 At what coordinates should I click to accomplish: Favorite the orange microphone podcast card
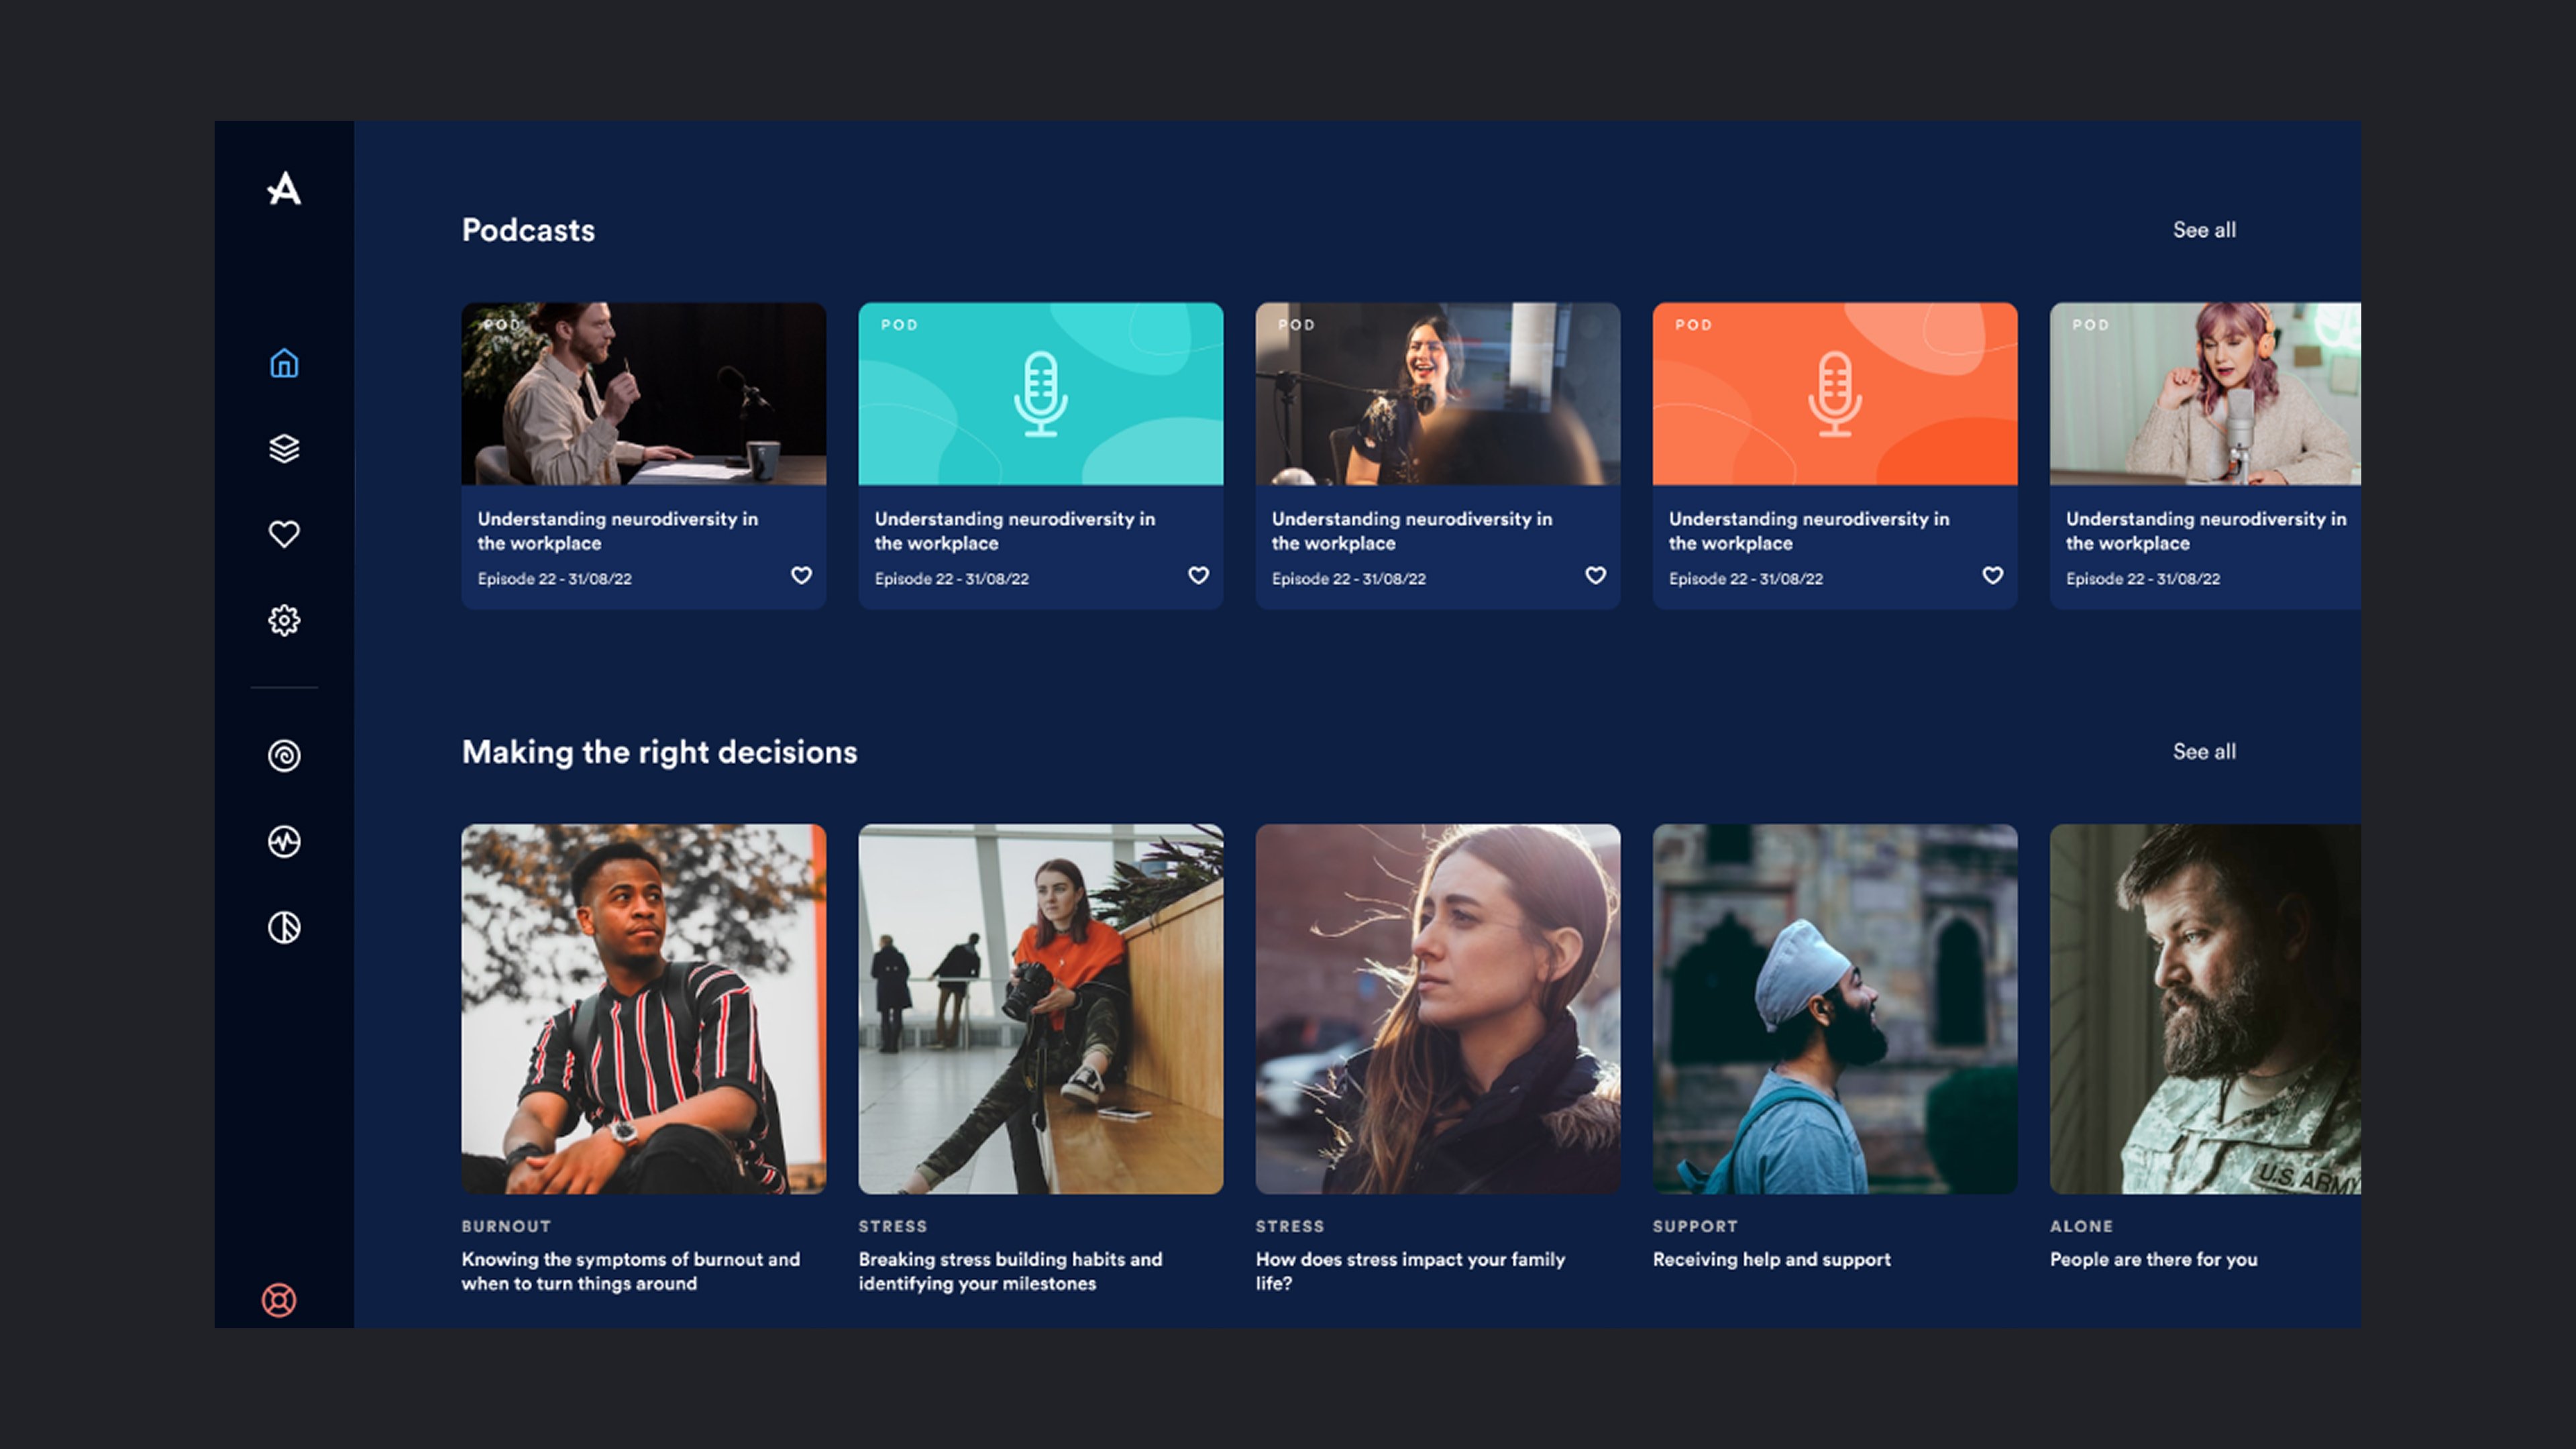point(1992,575)
